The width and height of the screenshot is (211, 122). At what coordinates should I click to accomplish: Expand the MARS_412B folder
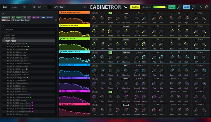click(x=5, y=38)
